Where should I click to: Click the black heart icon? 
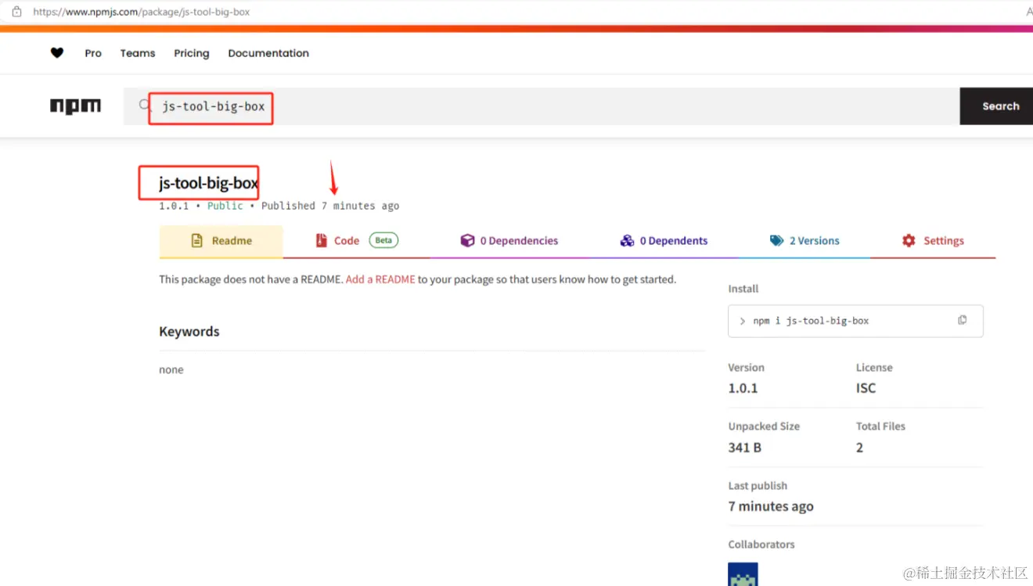click(x=57, y=53)
